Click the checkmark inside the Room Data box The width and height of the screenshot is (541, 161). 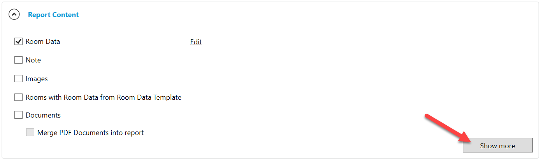[18, 42]
